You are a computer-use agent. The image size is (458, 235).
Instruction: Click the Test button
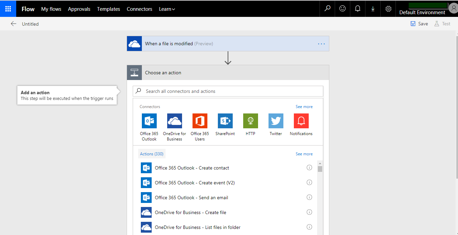pyautogui.click(x=442, y=24)
